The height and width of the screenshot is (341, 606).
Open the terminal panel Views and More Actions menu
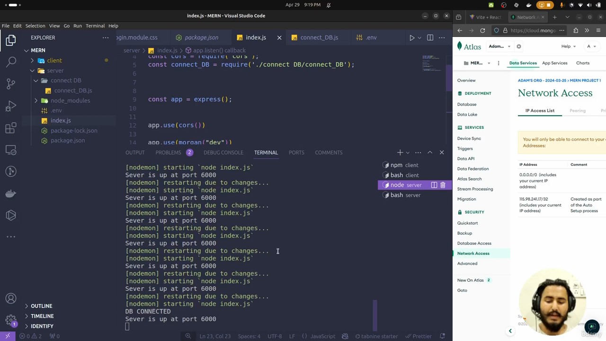click(x=418, y=153)
